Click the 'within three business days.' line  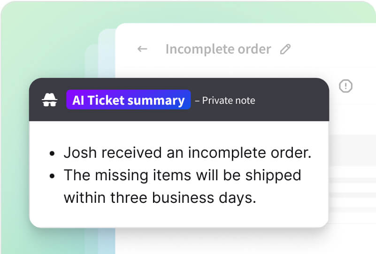pos(160,198)
